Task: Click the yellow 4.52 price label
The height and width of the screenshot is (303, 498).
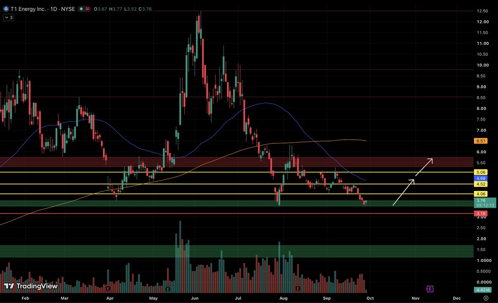Action: point(481,184)
